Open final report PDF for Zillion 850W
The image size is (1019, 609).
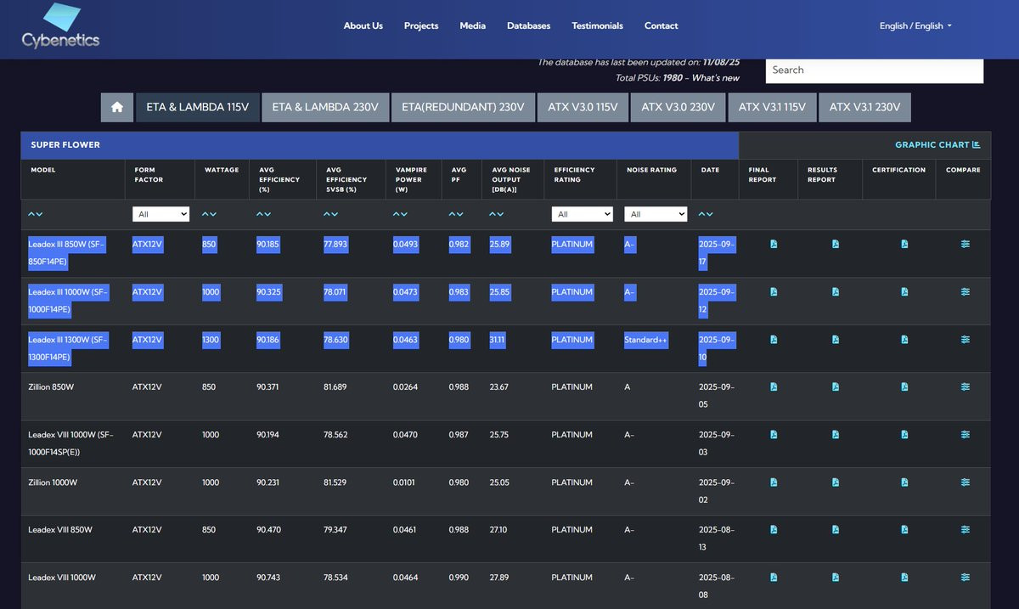[x=774, y=387]
